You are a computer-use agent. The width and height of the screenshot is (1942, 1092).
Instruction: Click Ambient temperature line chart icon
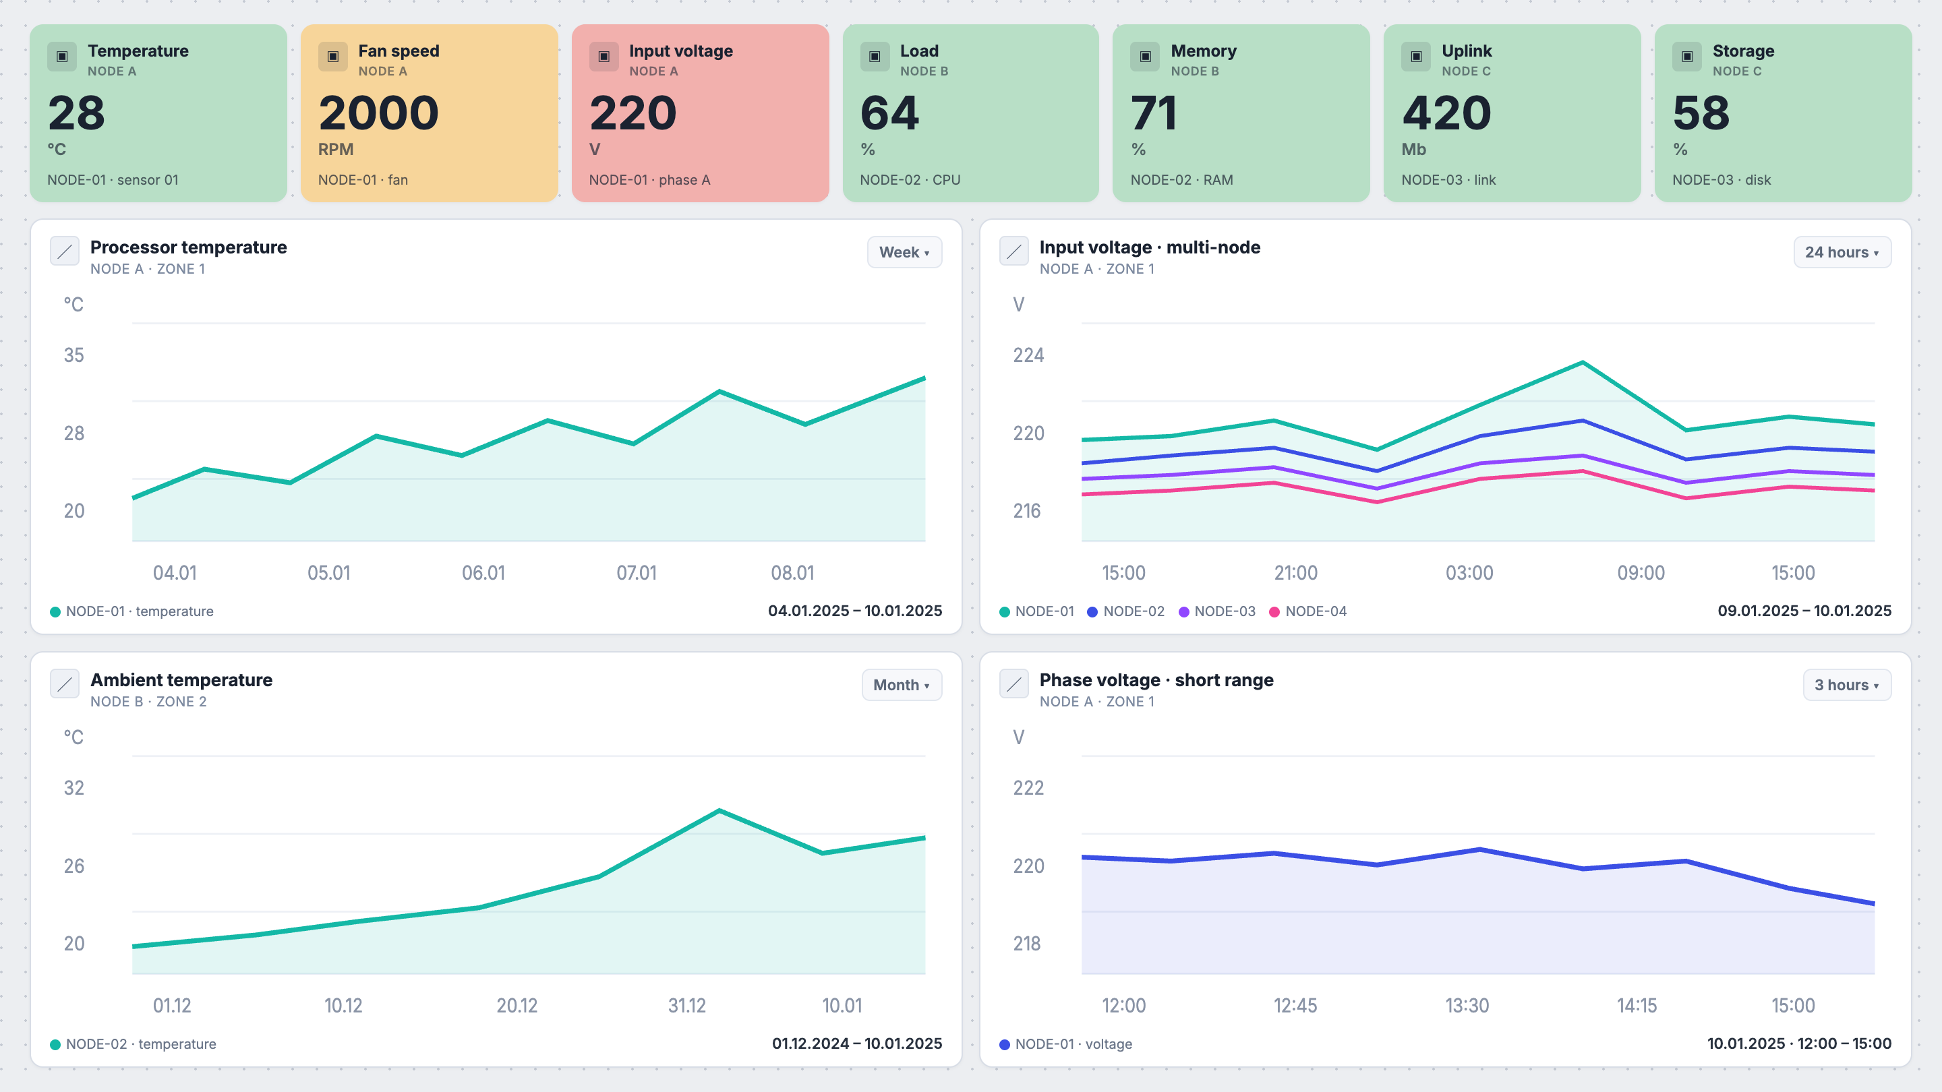click(65, 684)
